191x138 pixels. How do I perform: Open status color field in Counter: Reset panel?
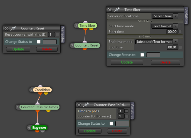pyautogui.click(x=50, y=42)
